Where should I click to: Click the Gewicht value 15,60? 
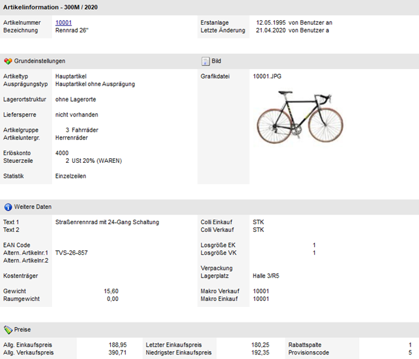tap(111, 291)
